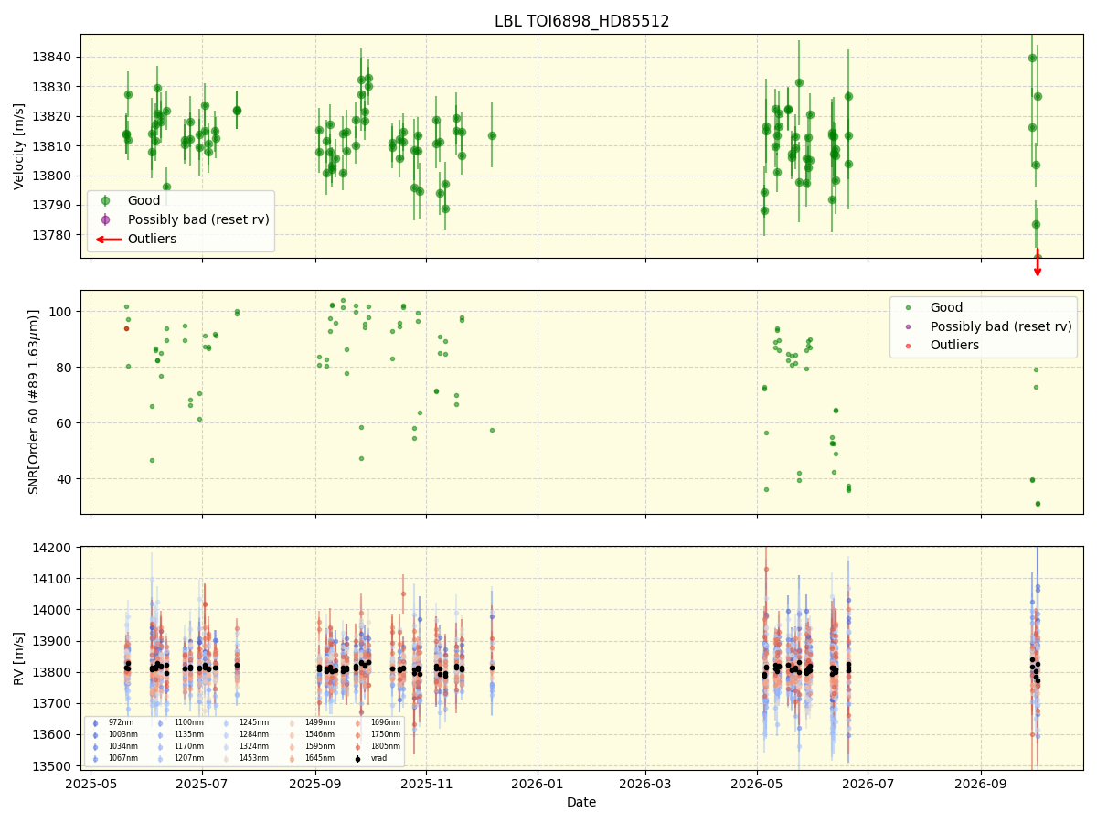Click the 1245nm legend entry
This screenshot has width=1097, height=823.
(254, 722)
